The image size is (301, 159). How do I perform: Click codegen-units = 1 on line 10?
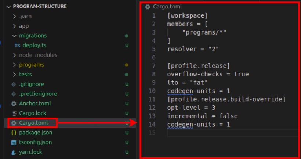199,91
